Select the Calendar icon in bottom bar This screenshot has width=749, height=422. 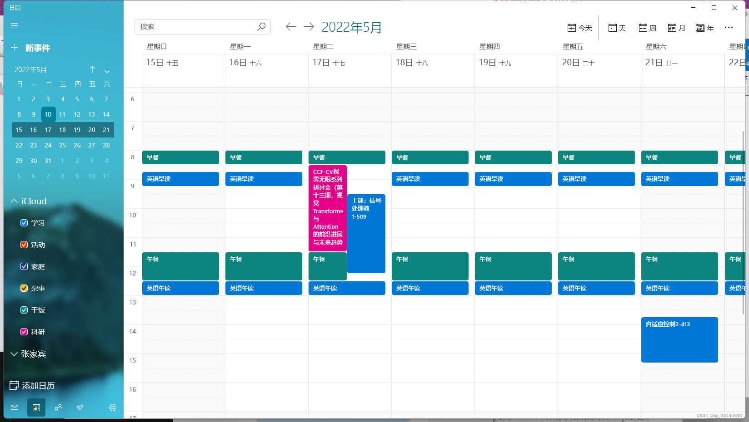point(36,407)
